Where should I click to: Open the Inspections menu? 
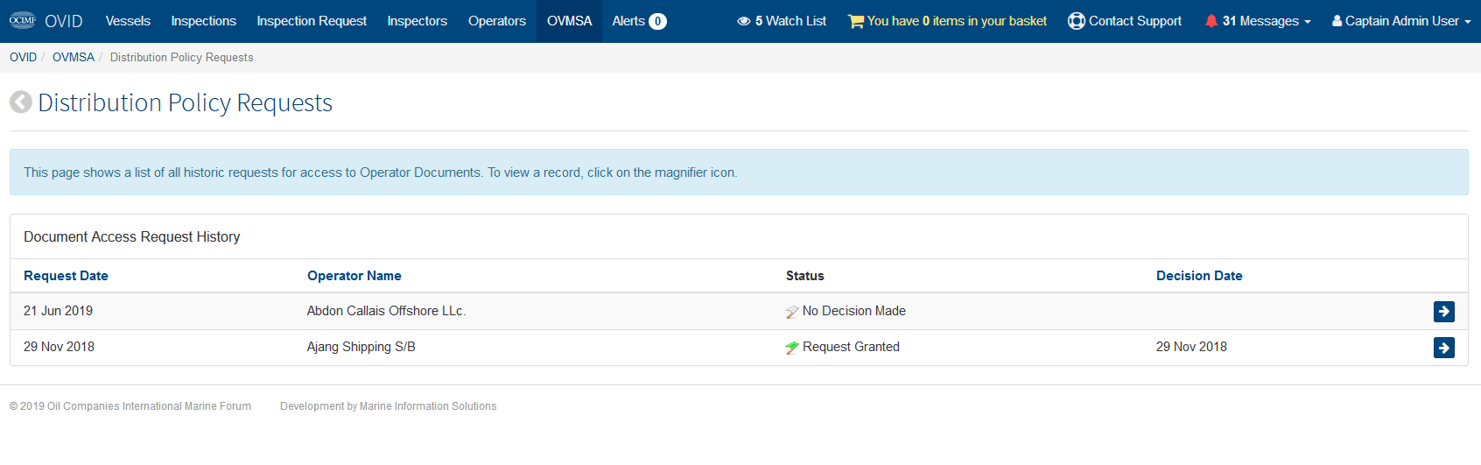point(204,21)
